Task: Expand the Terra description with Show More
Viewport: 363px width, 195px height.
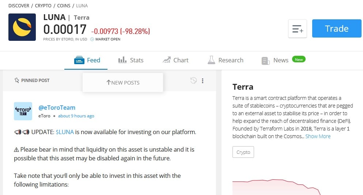Action: coord(318,136)
